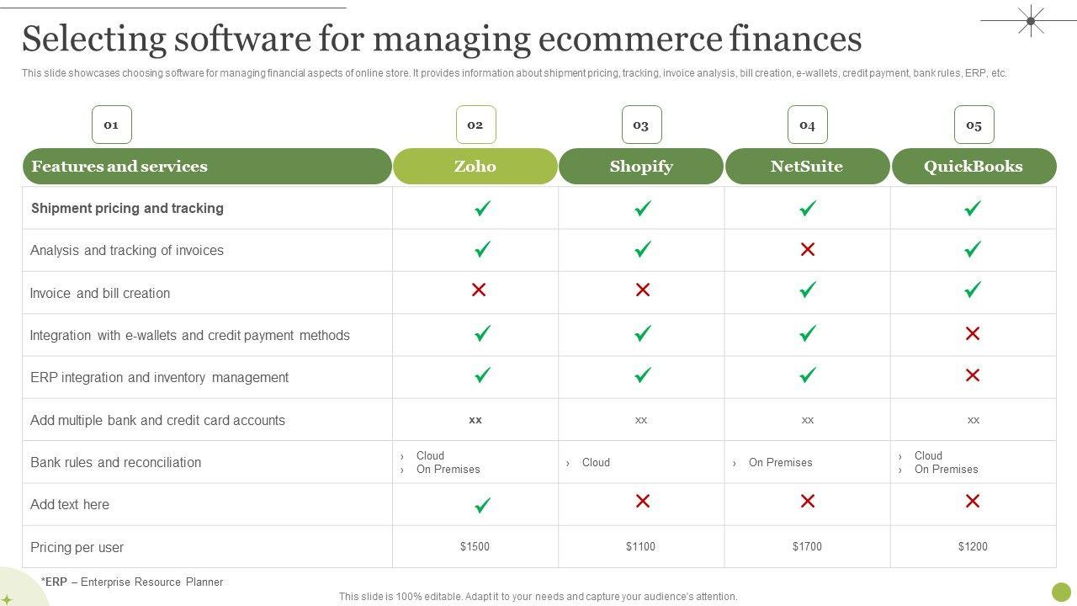Screen dimensions: 1077x606
Task: Click QuickBooks' red cross for ERP integration
Action: (973, 375)
